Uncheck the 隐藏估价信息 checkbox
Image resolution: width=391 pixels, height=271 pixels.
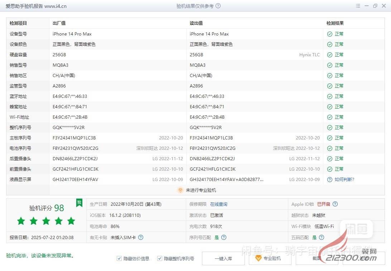pos(119,258)
